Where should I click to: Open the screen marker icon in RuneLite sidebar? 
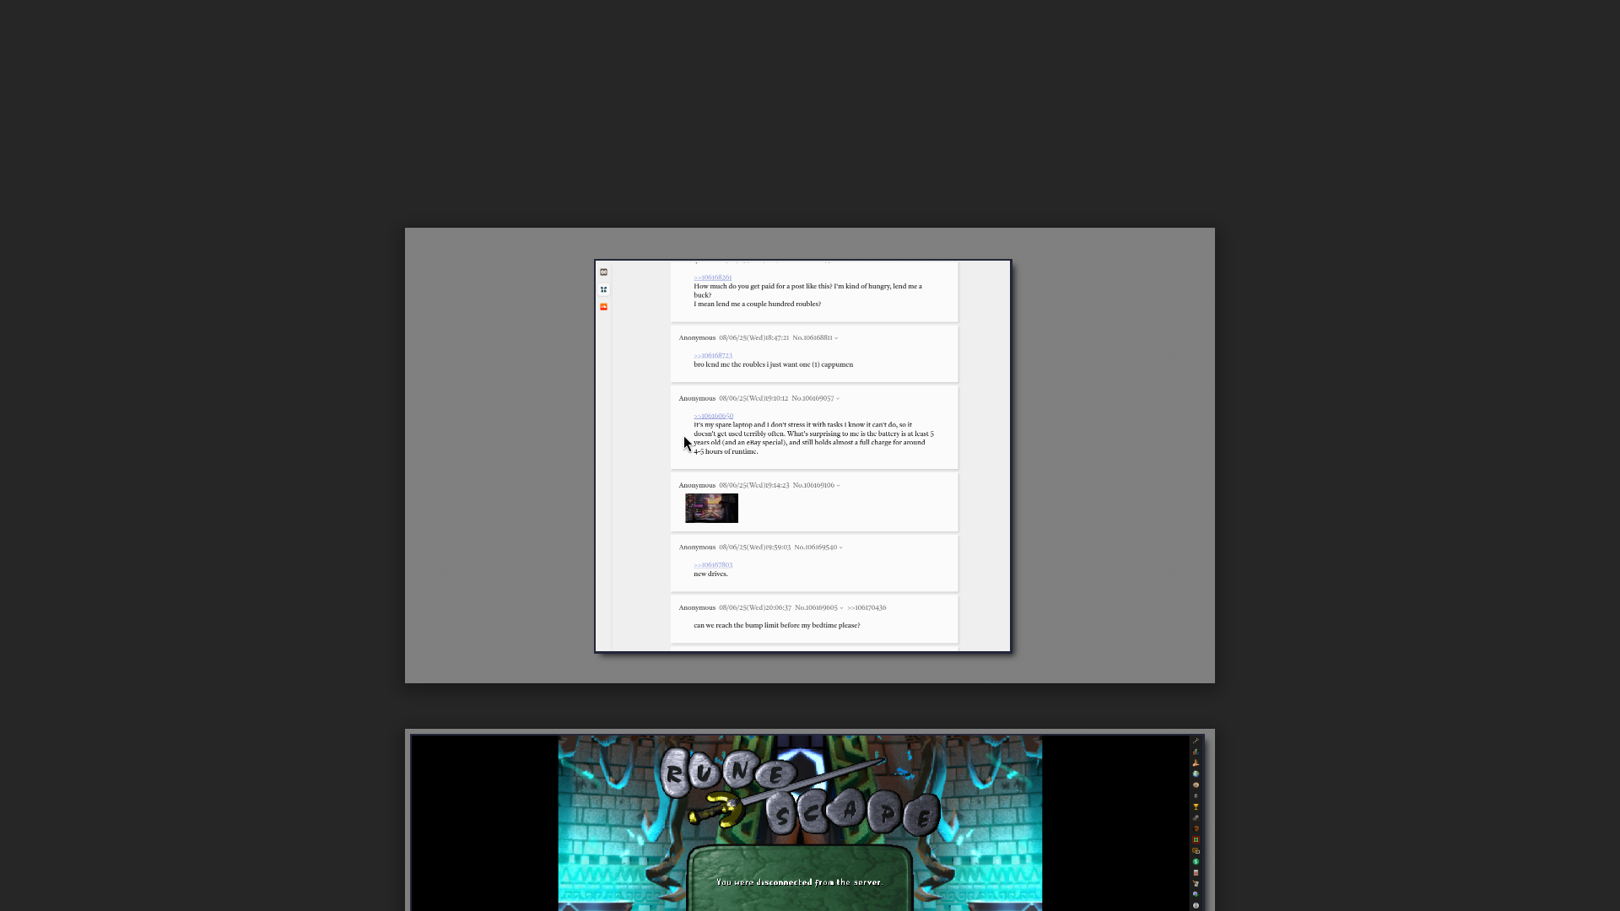1196,850
